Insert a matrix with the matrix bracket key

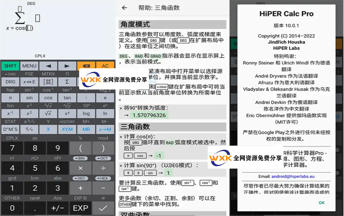coord(48,82)
